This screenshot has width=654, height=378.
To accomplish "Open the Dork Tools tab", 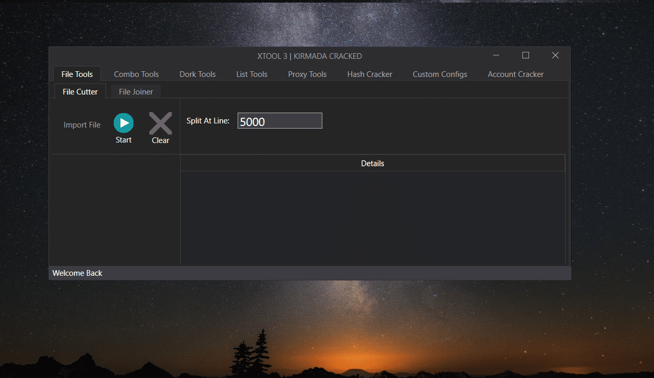I will (x=197, y=74).
